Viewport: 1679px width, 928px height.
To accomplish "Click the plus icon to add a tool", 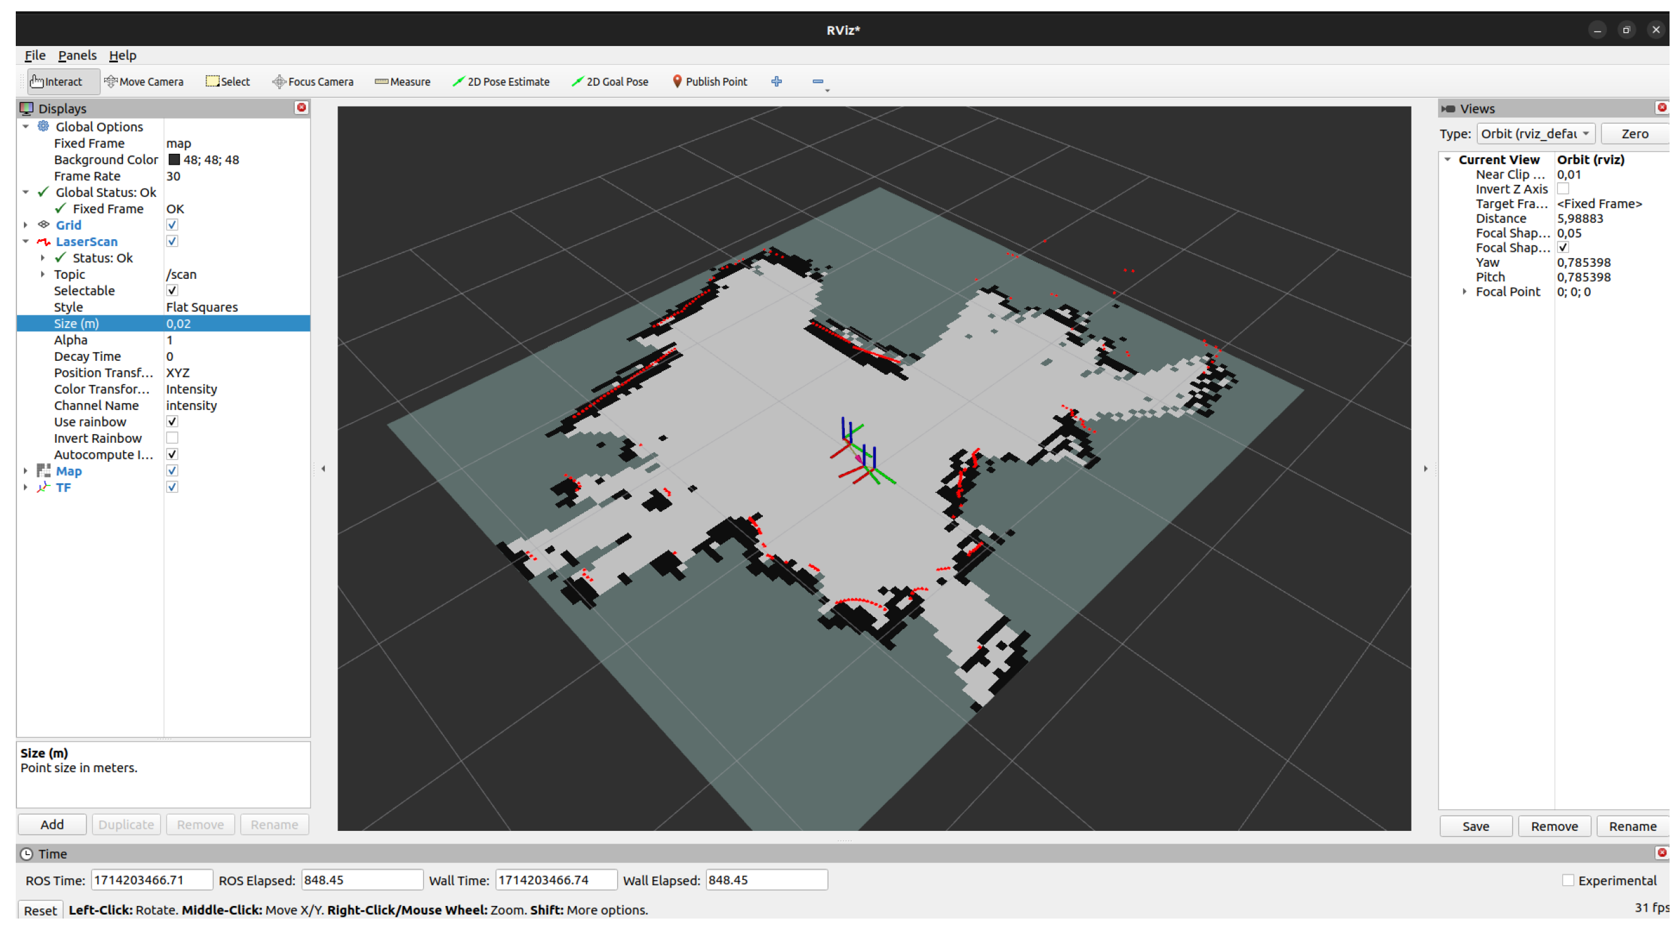I will (776, 82).
